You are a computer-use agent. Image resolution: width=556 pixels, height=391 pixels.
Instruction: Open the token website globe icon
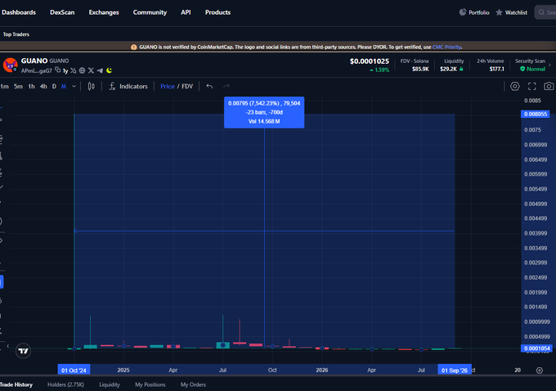[x=82, y=70]
